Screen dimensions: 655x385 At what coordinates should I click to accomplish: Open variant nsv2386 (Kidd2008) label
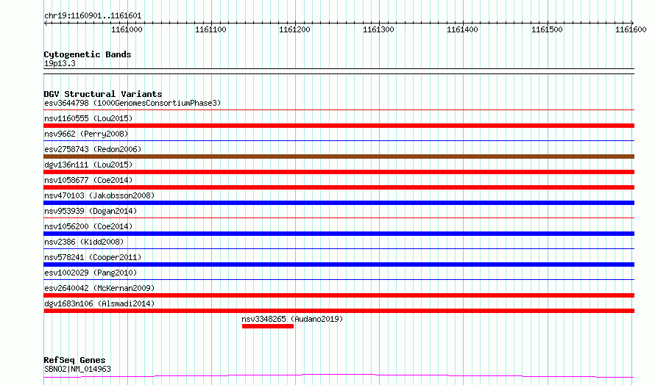[x=84, y=242]
